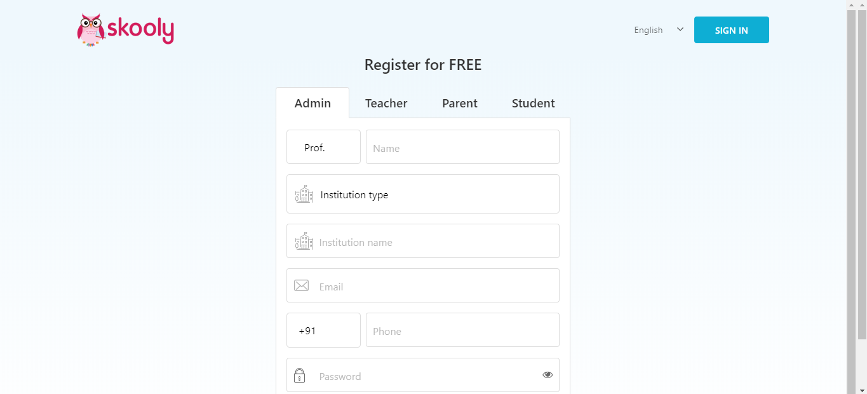The width and height of the screenshot is (867, 394).
Task: Toggle password visibility with the eye icon
Action: [548, 375]
